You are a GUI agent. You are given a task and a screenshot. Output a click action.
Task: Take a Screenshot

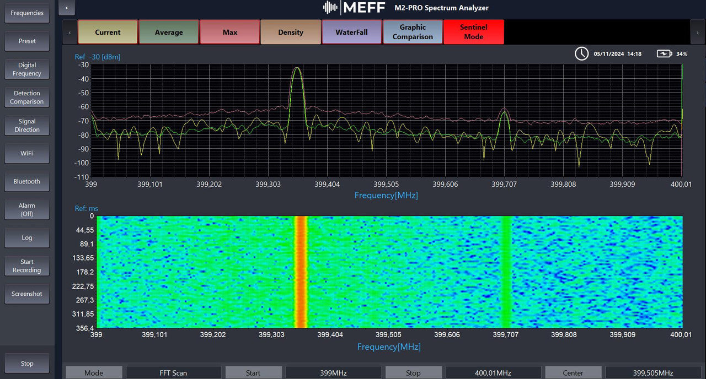pyautogui.click(x=26, y=294)
